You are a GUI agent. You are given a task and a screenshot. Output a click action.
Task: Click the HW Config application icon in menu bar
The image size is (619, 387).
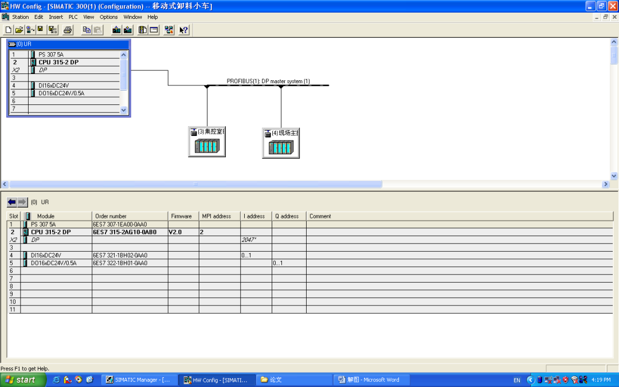tap(5, 17)
